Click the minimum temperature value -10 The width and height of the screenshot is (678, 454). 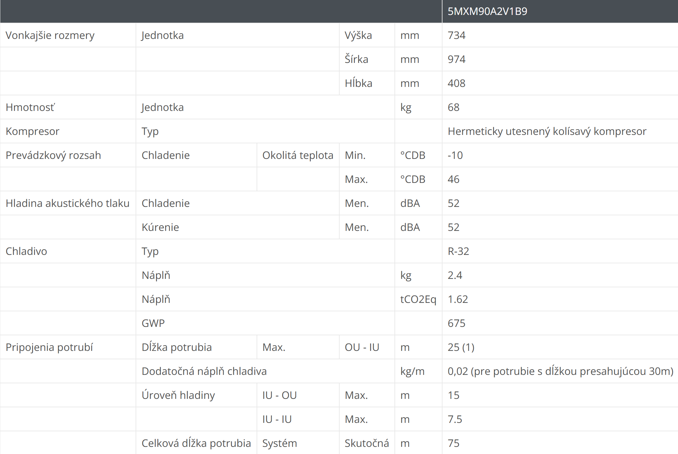(x=455, y=155)
